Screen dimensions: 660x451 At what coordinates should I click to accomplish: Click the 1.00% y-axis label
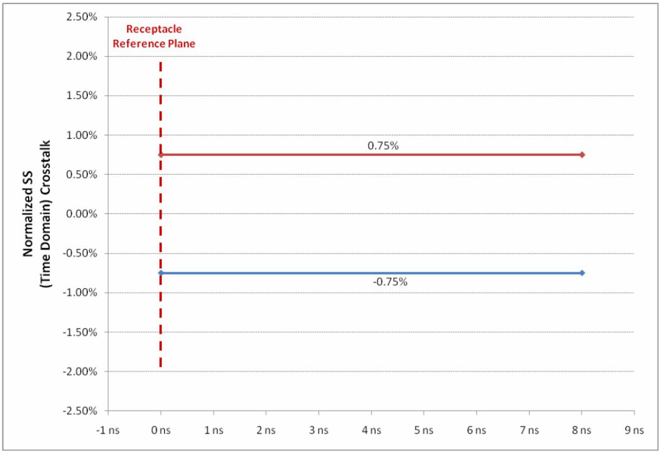tap(82, 135)
